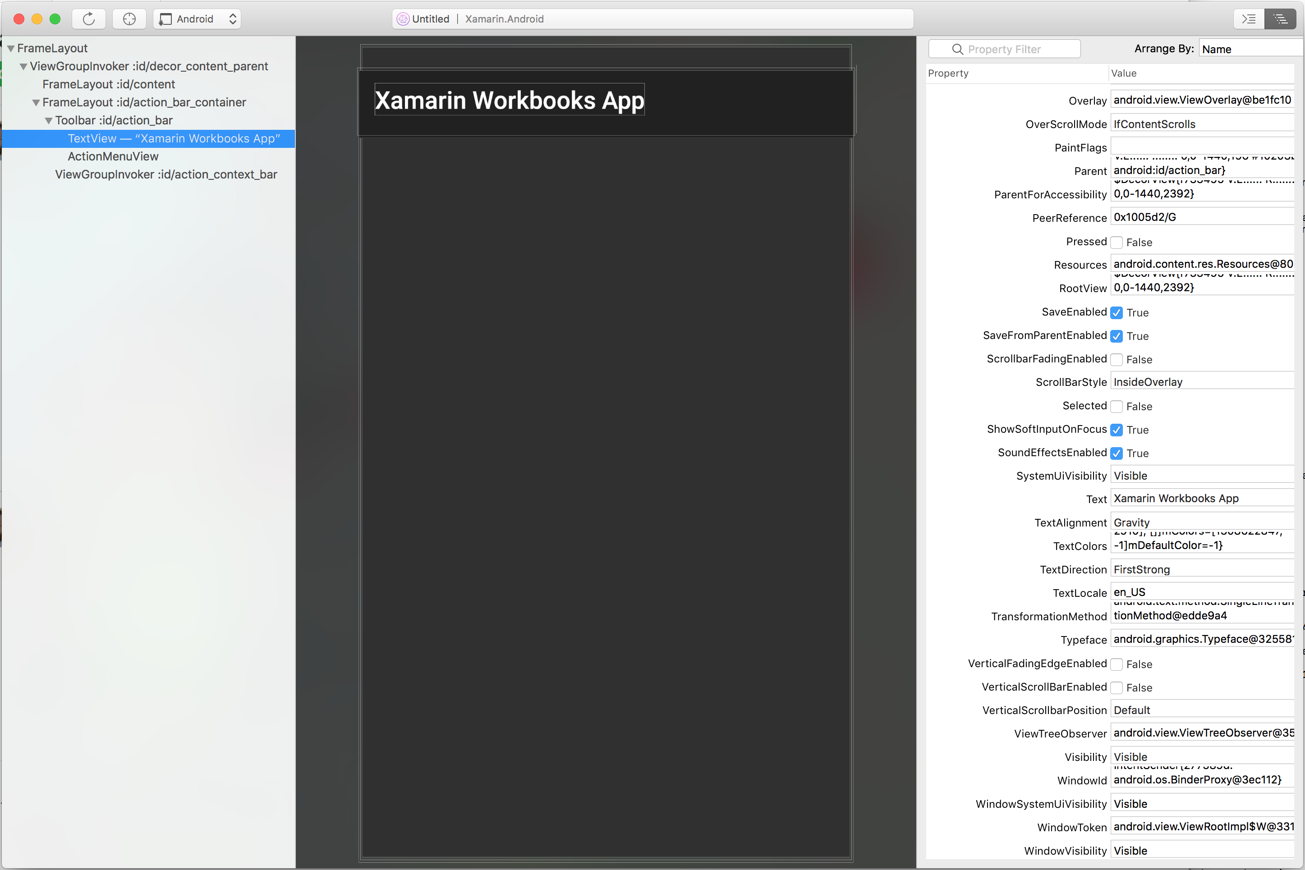Click the console REPL view icon
The height and width of the screenshot is (870, 1305).
coord(1249,18)
